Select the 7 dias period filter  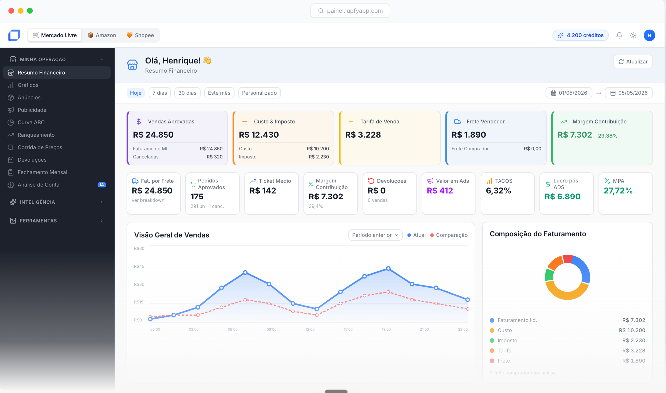coord(160,93)
